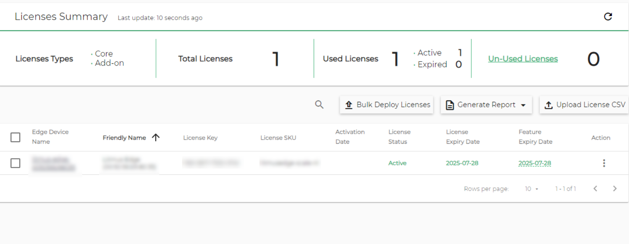Click the Add-on license type
The image size is (629, 244).
point(109,63)
